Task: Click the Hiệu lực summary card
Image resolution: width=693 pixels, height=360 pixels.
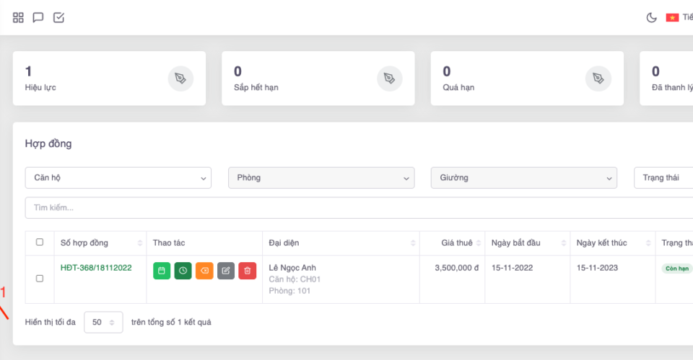Action: [109, 78]
